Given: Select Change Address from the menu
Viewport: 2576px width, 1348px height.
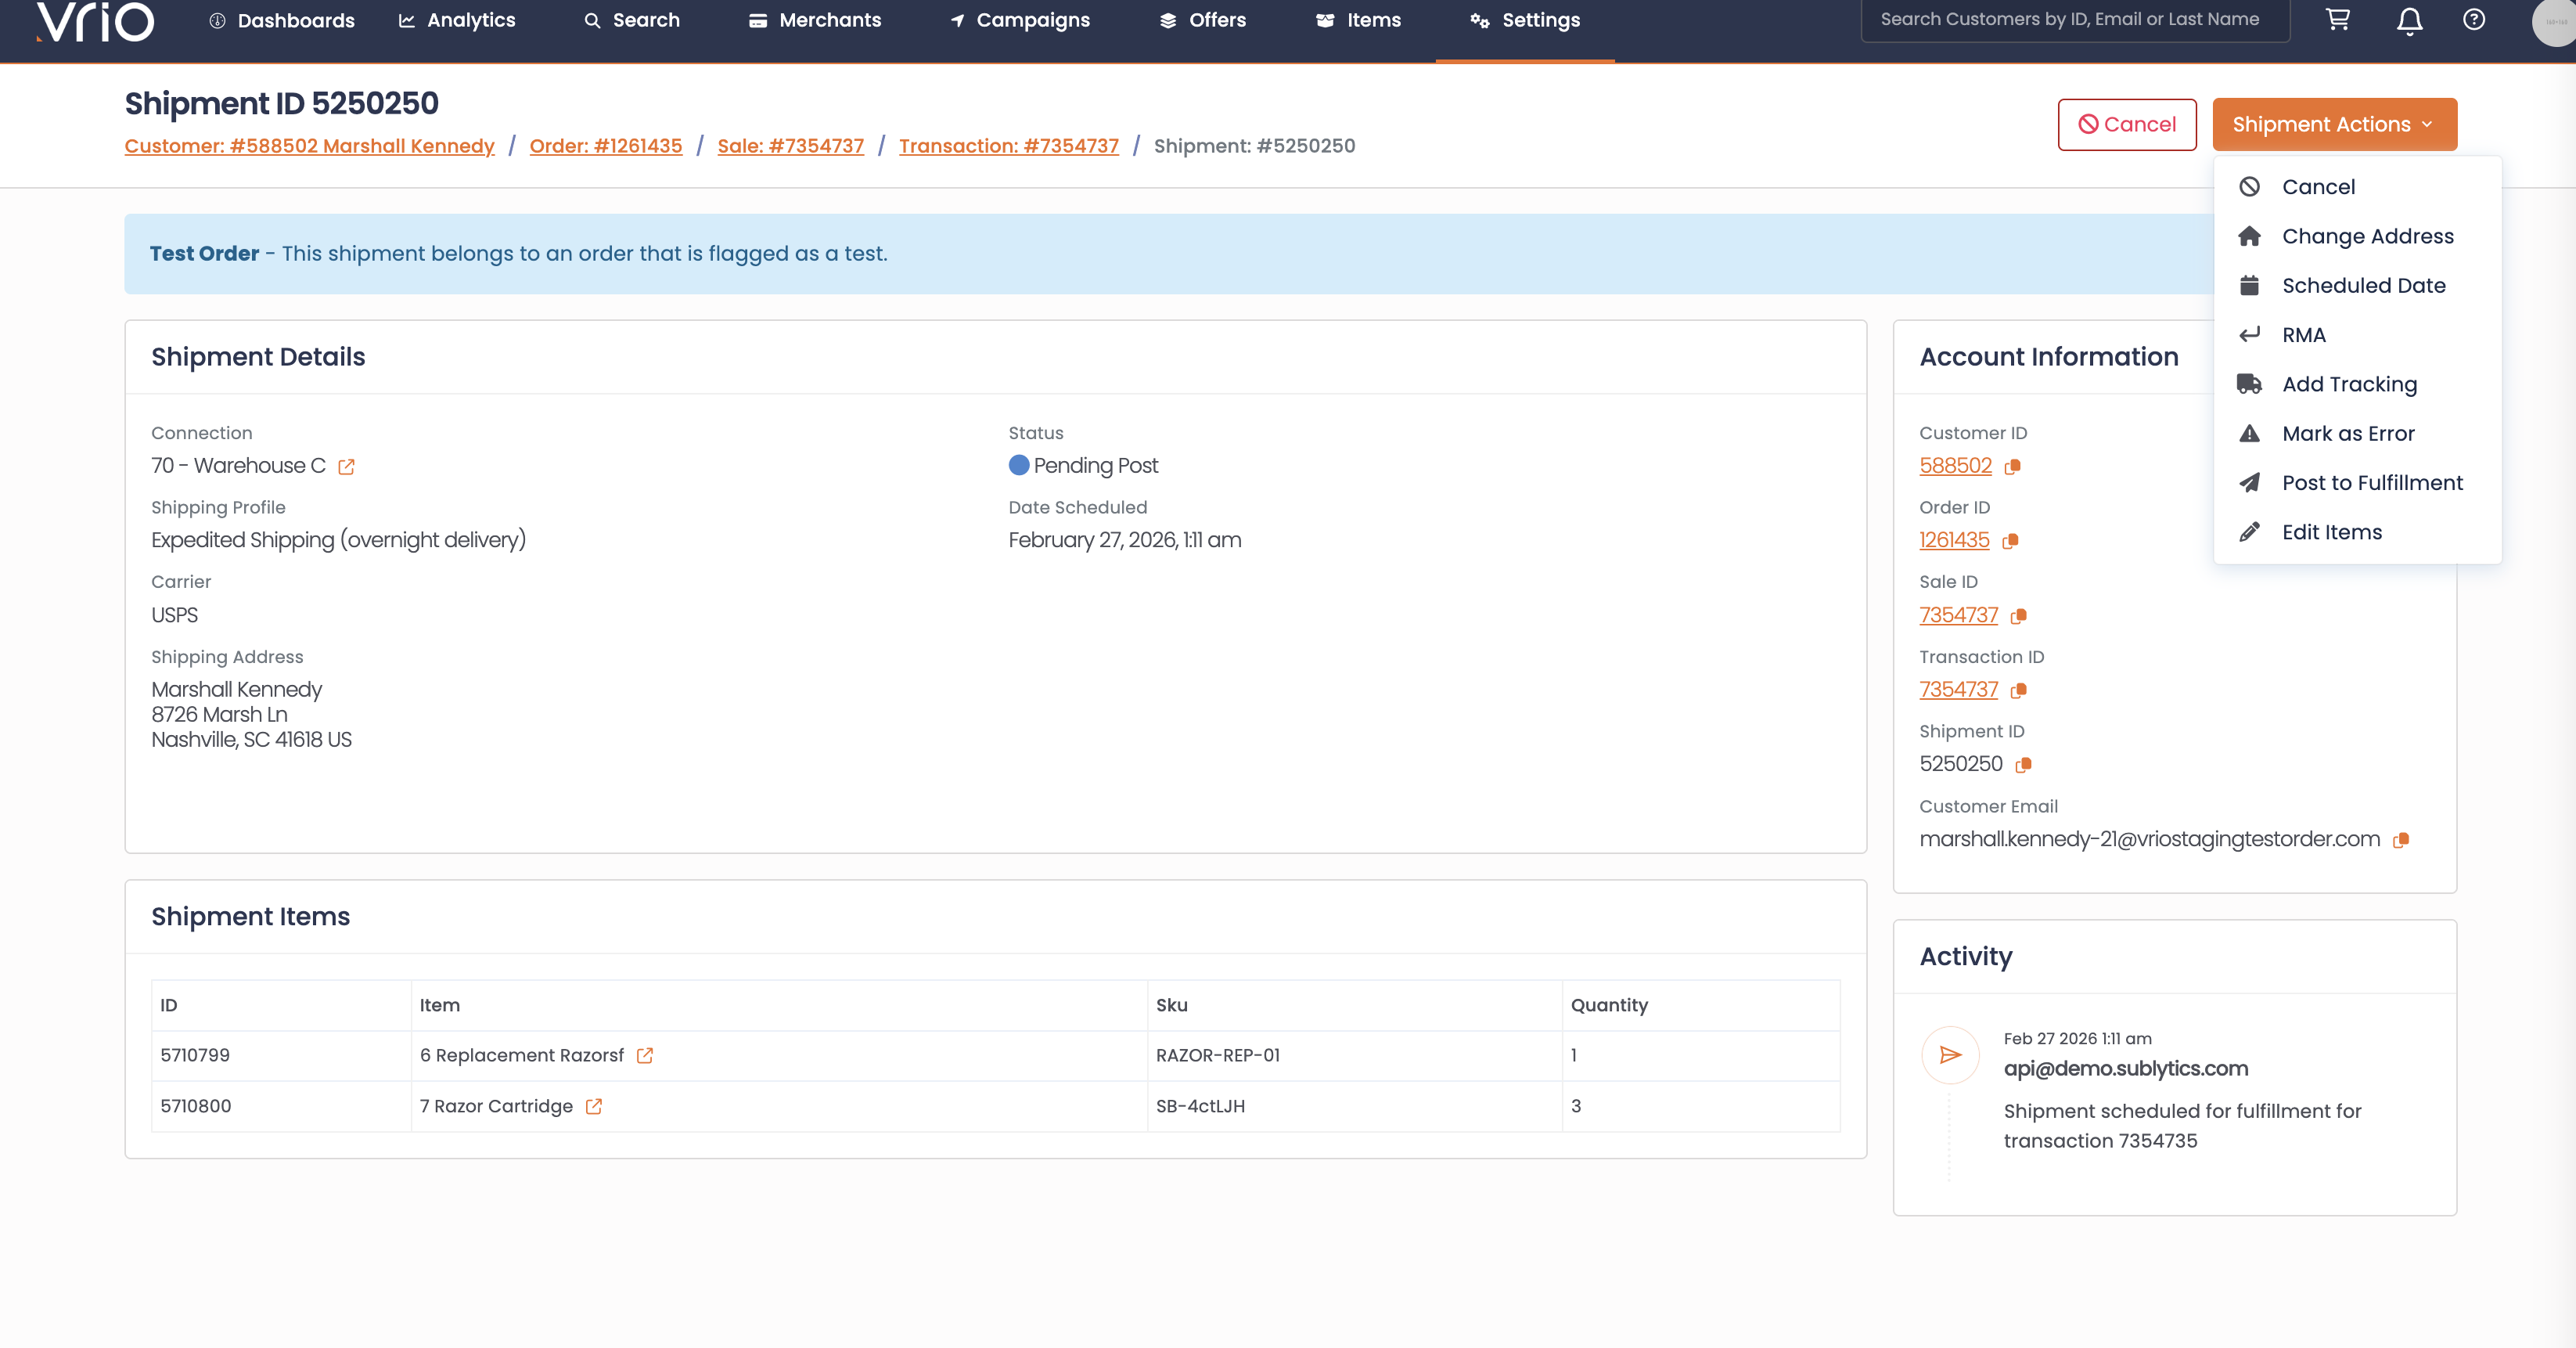Looking at the screenshot, I should click(x=2366, y=236).
